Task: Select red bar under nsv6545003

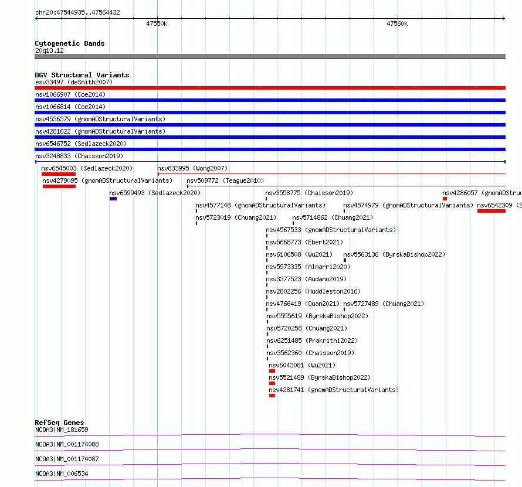Action: [x=59, y=174]
